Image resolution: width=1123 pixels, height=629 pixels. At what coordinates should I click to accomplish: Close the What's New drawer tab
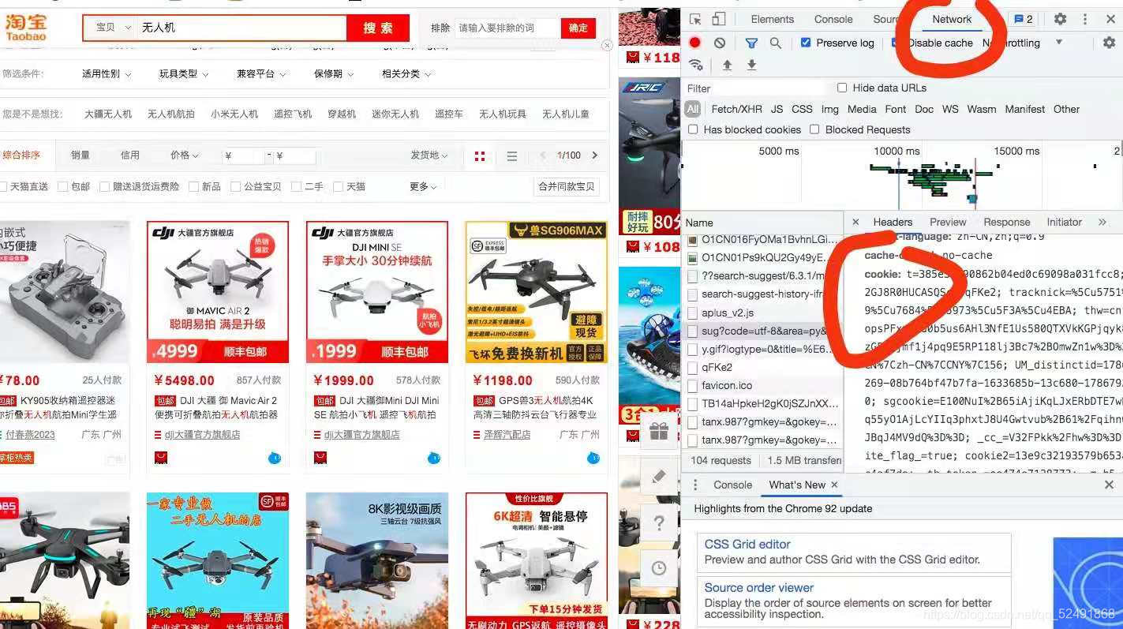coord(834,485)
